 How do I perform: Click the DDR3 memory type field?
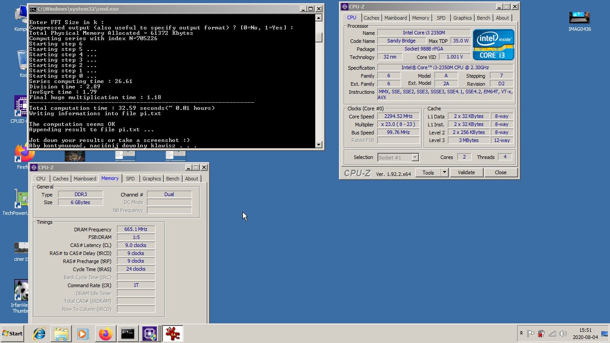pyautogui.click(x=80, y=194)
